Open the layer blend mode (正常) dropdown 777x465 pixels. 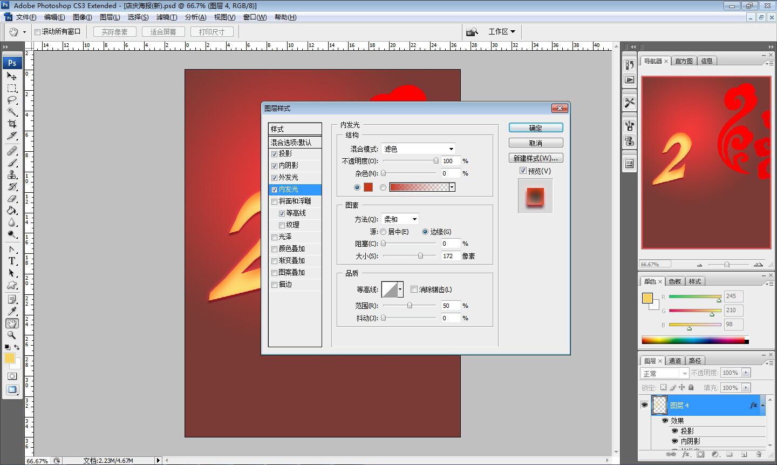(x=665, y=373)
